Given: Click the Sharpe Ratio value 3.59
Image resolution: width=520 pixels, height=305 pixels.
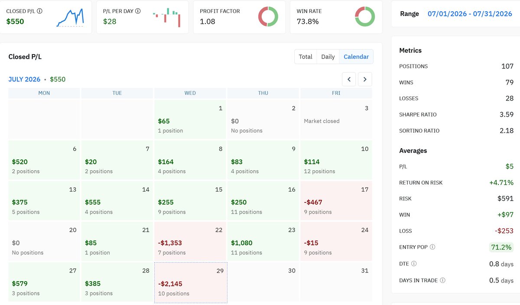Looking at the screenshot, I should tap(507, 114).
